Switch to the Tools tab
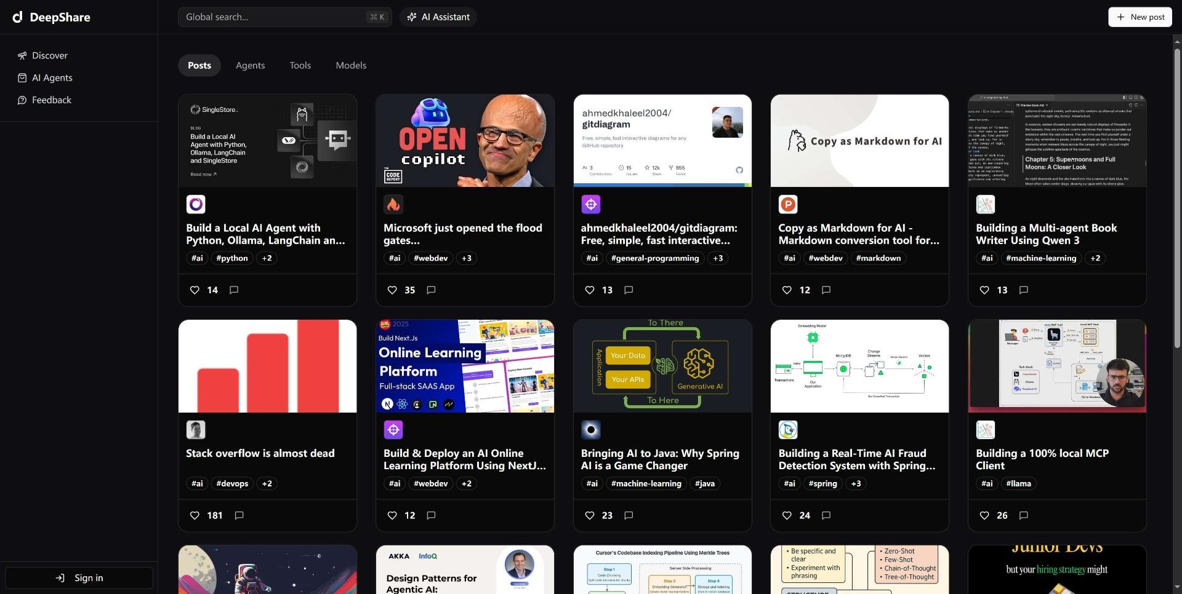The image size is (1182, 594). [x=300, y=65]
